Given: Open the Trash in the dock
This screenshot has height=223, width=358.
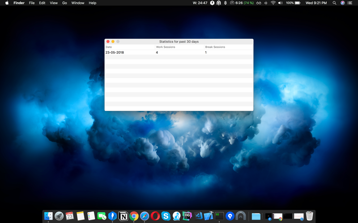Looking at the screenshot, I should coord(309,216).
